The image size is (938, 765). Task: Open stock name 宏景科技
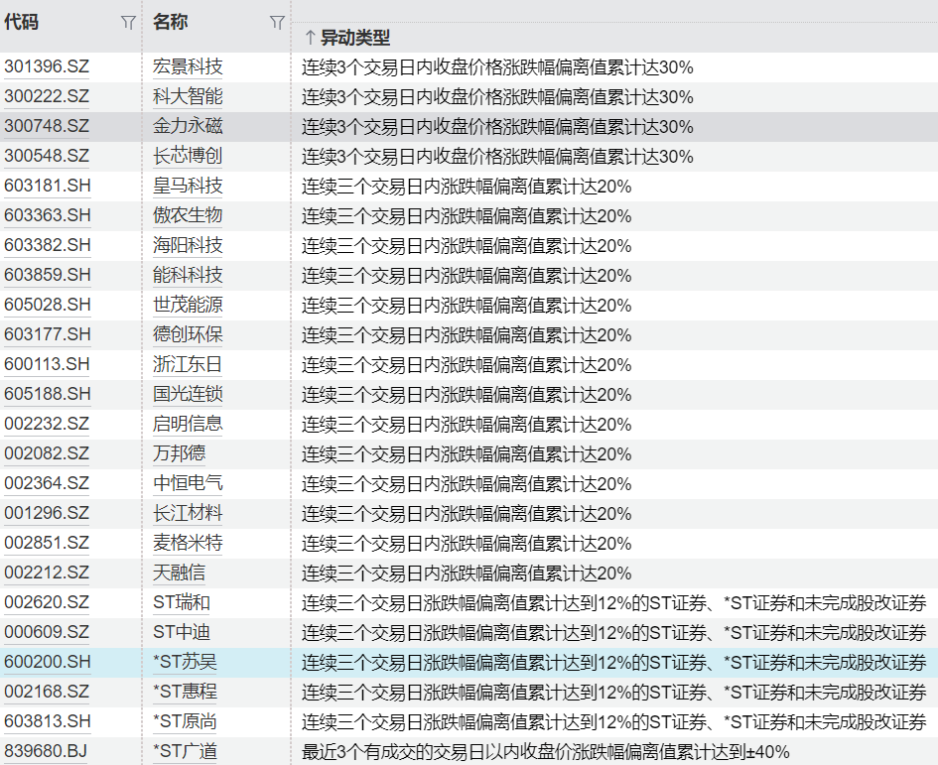188,66
